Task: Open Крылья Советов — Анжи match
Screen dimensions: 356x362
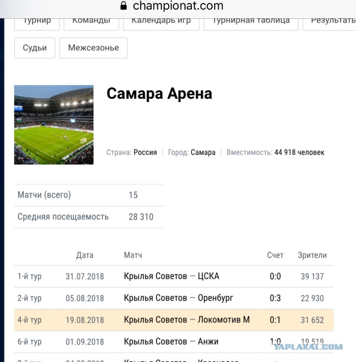Action: [171, 342]
